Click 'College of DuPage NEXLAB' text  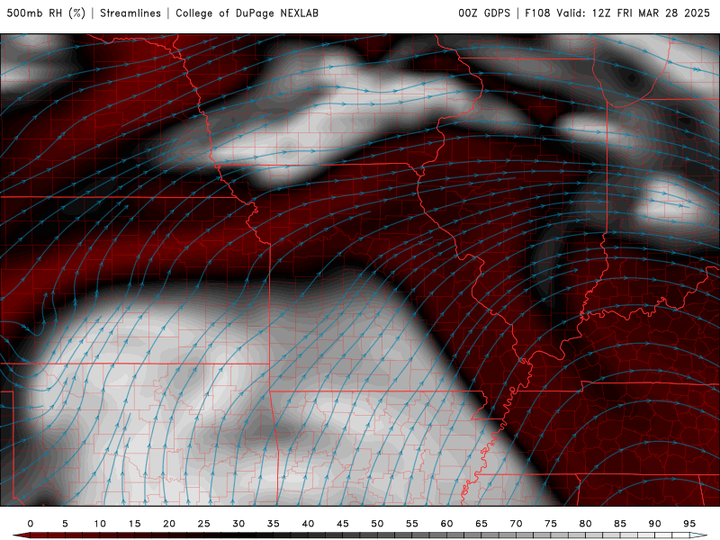click(247, 13)
